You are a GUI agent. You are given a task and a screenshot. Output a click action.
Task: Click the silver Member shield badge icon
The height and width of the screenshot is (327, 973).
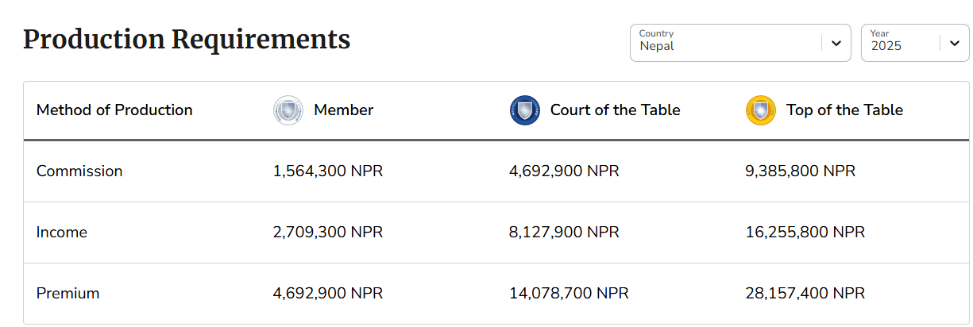coord(288,110)
